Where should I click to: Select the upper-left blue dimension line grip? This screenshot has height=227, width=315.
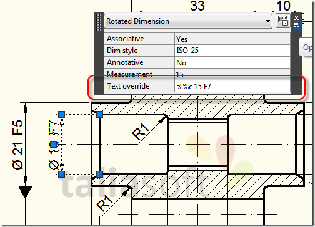coord(61,114)
